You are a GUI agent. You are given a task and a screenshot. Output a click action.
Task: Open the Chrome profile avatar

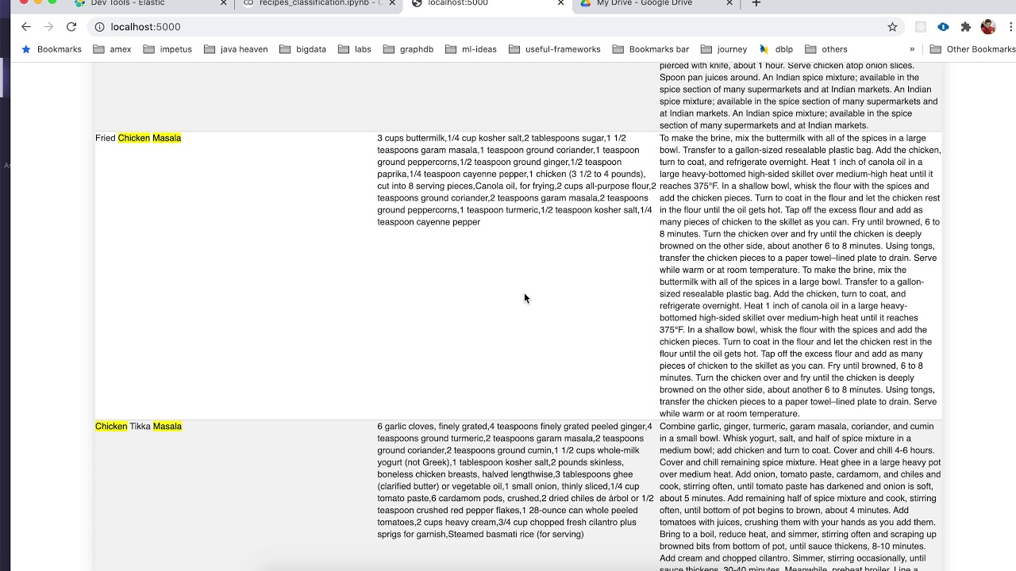[988, 27]
